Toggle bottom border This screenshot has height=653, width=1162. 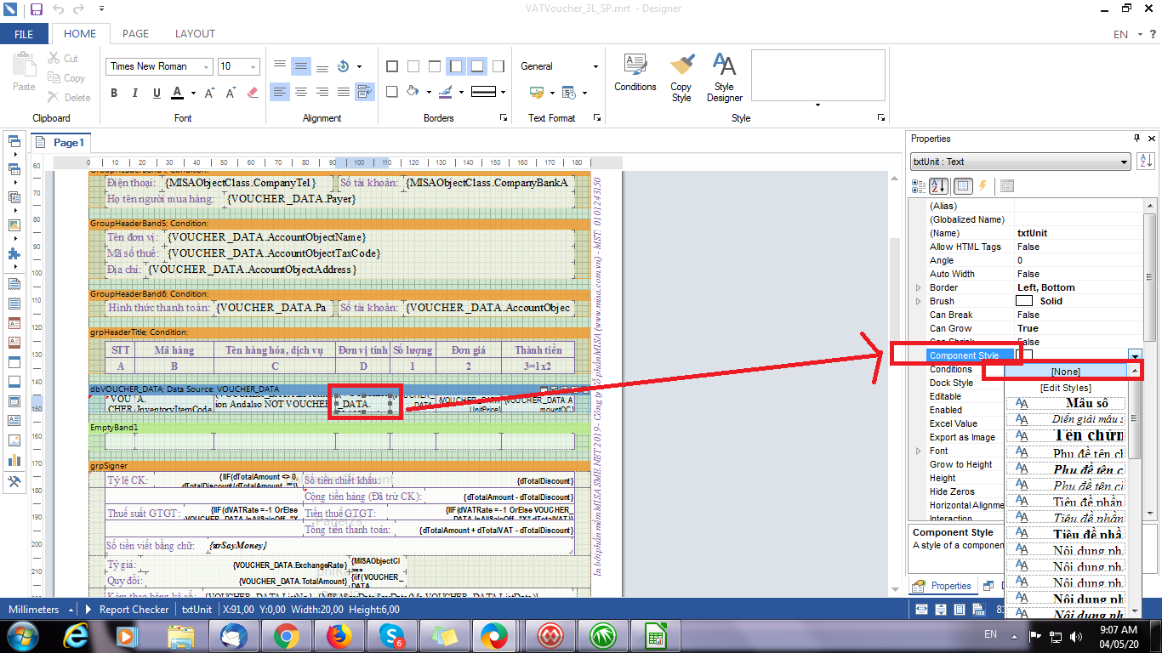coord(477,66)
